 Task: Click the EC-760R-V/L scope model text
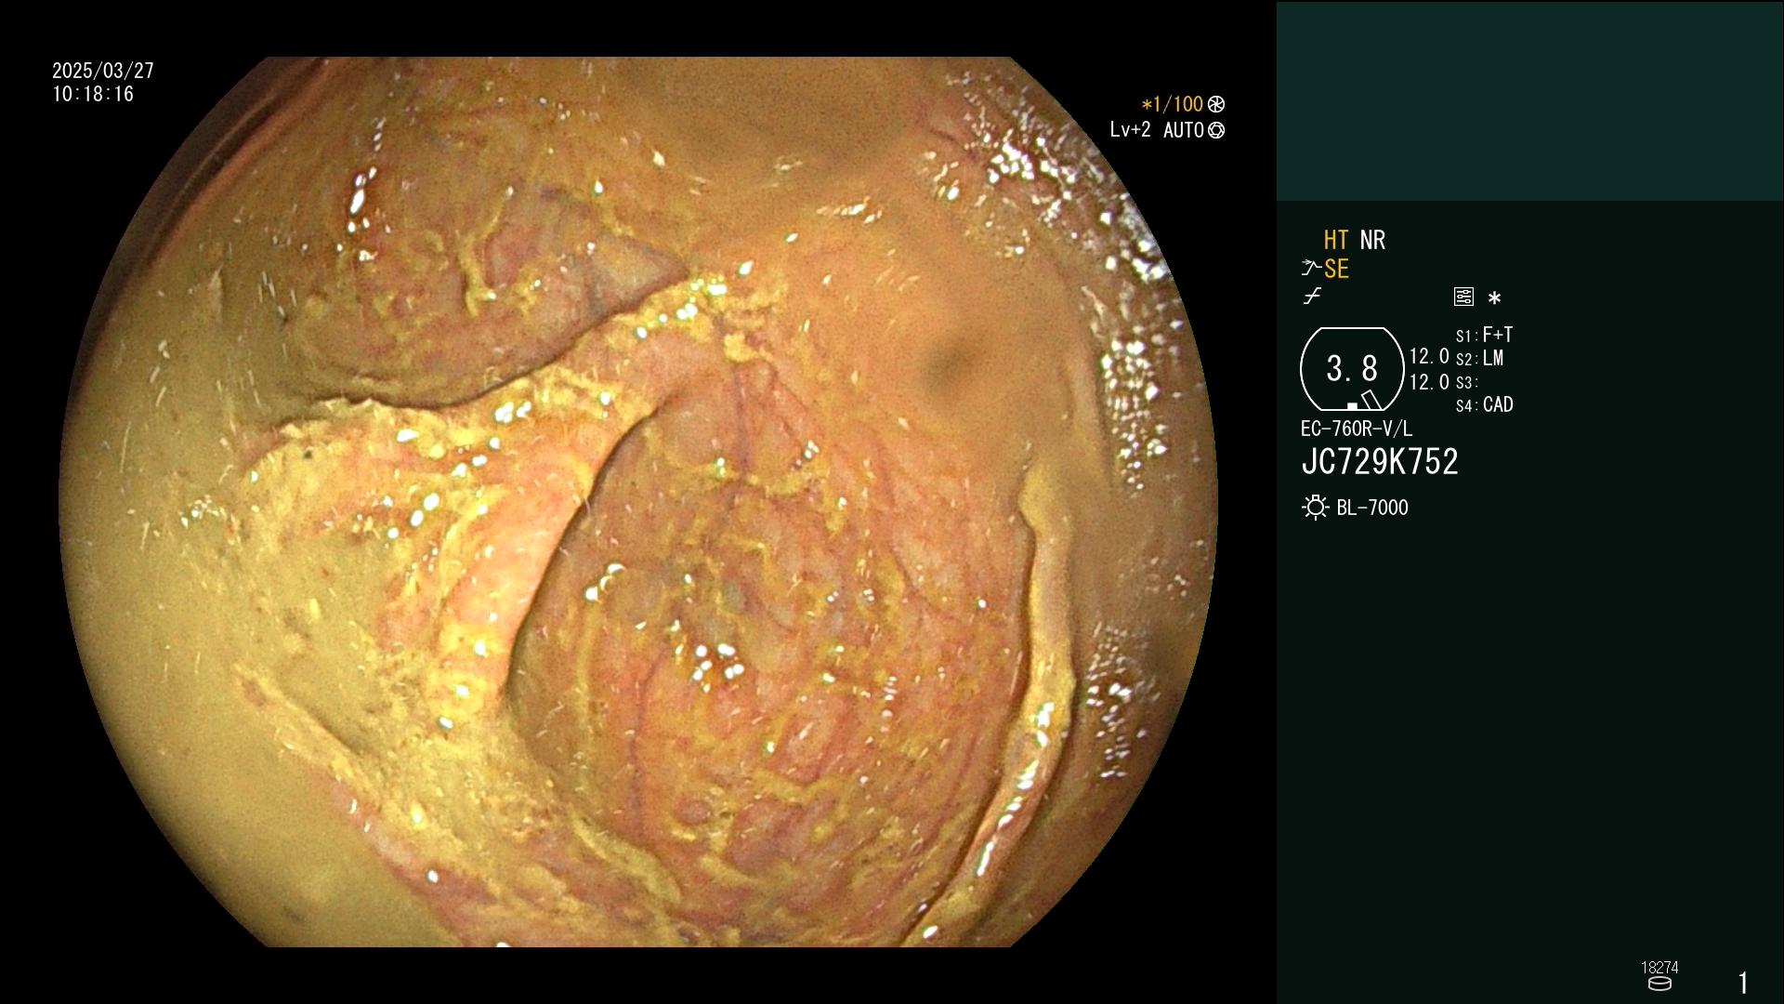point(1356,429)
